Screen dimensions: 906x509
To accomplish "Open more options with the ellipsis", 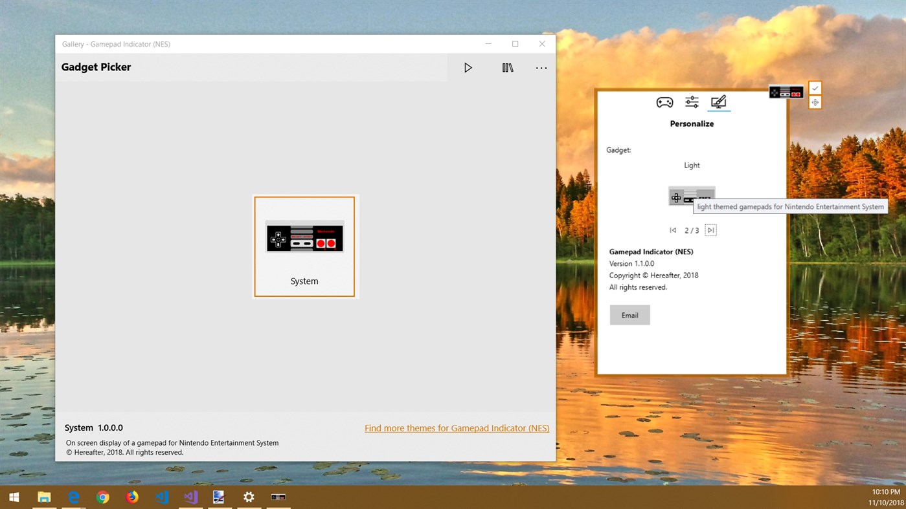I will pyautogui.click(x=541, y=67).
